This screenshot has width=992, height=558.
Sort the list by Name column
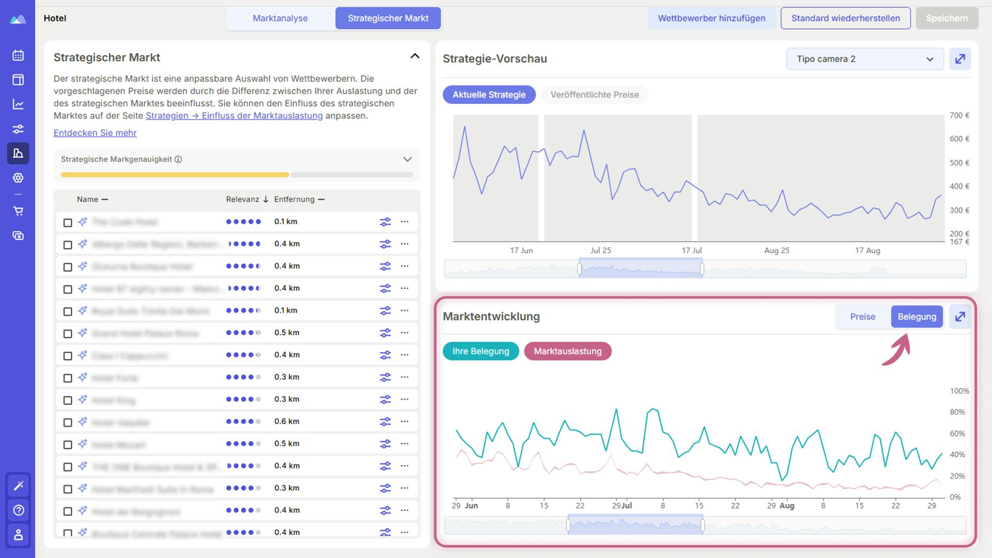[92, 199]
